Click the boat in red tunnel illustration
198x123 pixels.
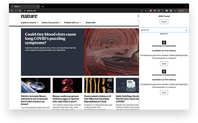click(112, 52)
